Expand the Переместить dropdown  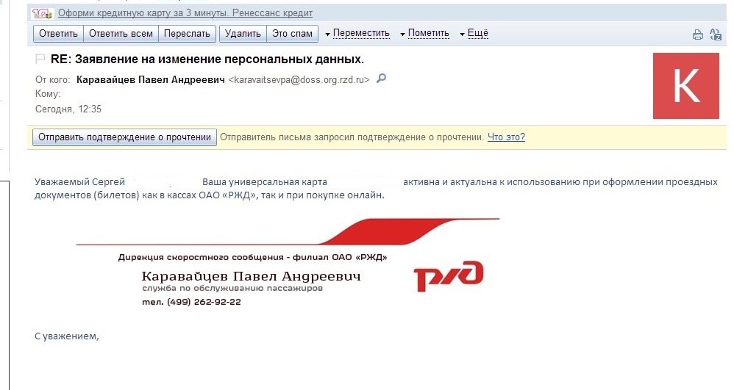(357, 33)
